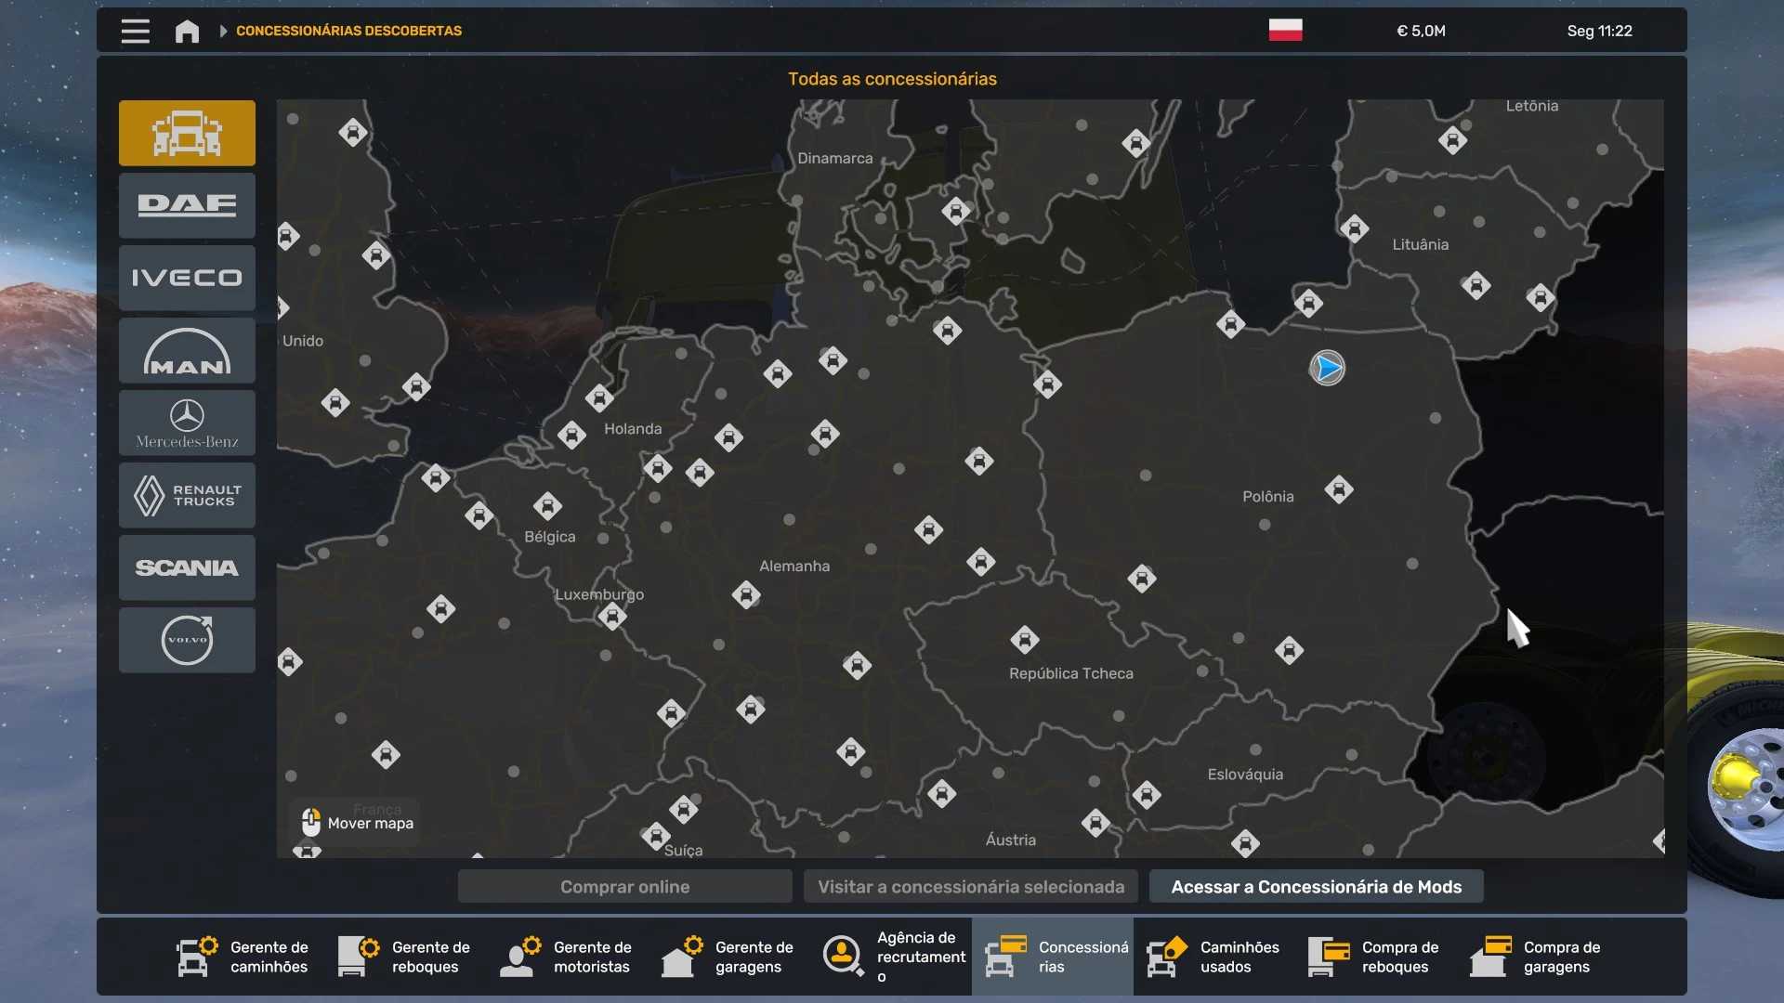Click Acessar a Concessionária de Mods button
This screenshot has height=1003, width=1784.
(x=1316, y=887)
